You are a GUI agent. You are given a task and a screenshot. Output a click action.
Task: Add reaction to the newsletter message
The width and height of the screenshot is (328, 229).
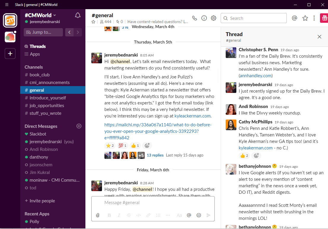[x=147, y=146]
